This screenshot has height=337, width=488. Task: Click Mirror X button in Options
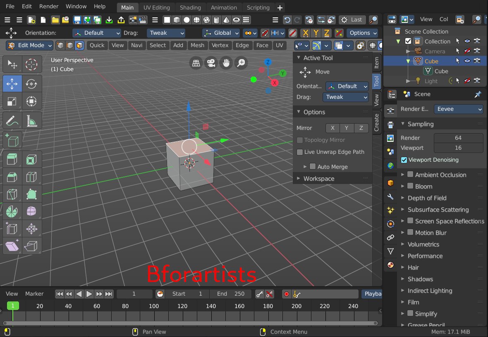pyautogui.click(x=333, y=128)
